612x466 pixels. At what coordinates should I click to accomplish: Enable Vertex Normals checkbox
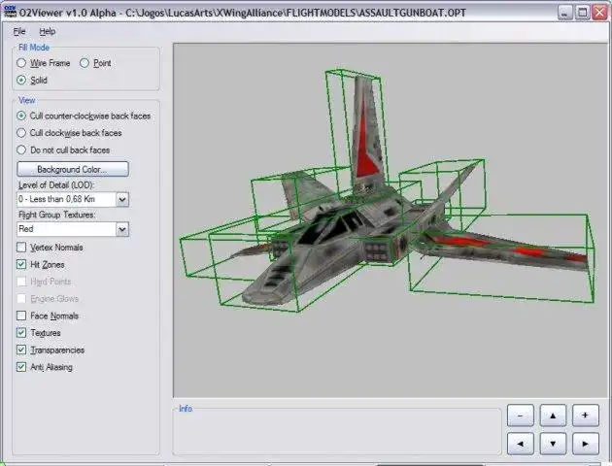[x=21, y=248]
